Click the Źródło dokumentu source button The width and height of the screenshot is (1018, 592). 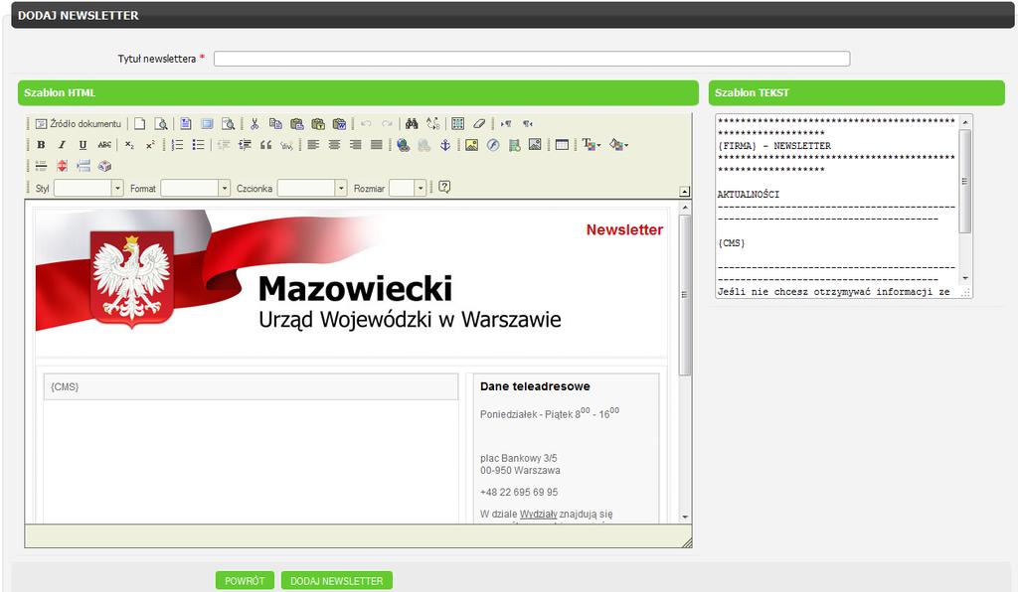coord(78,124)
